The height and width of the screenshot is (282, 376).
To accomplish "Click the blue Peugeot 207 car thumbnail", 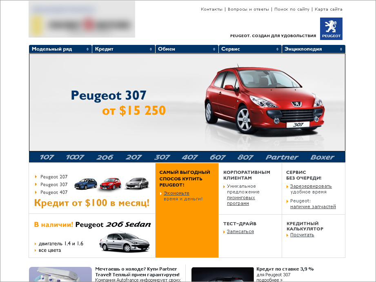I will [x=86, y=184].
